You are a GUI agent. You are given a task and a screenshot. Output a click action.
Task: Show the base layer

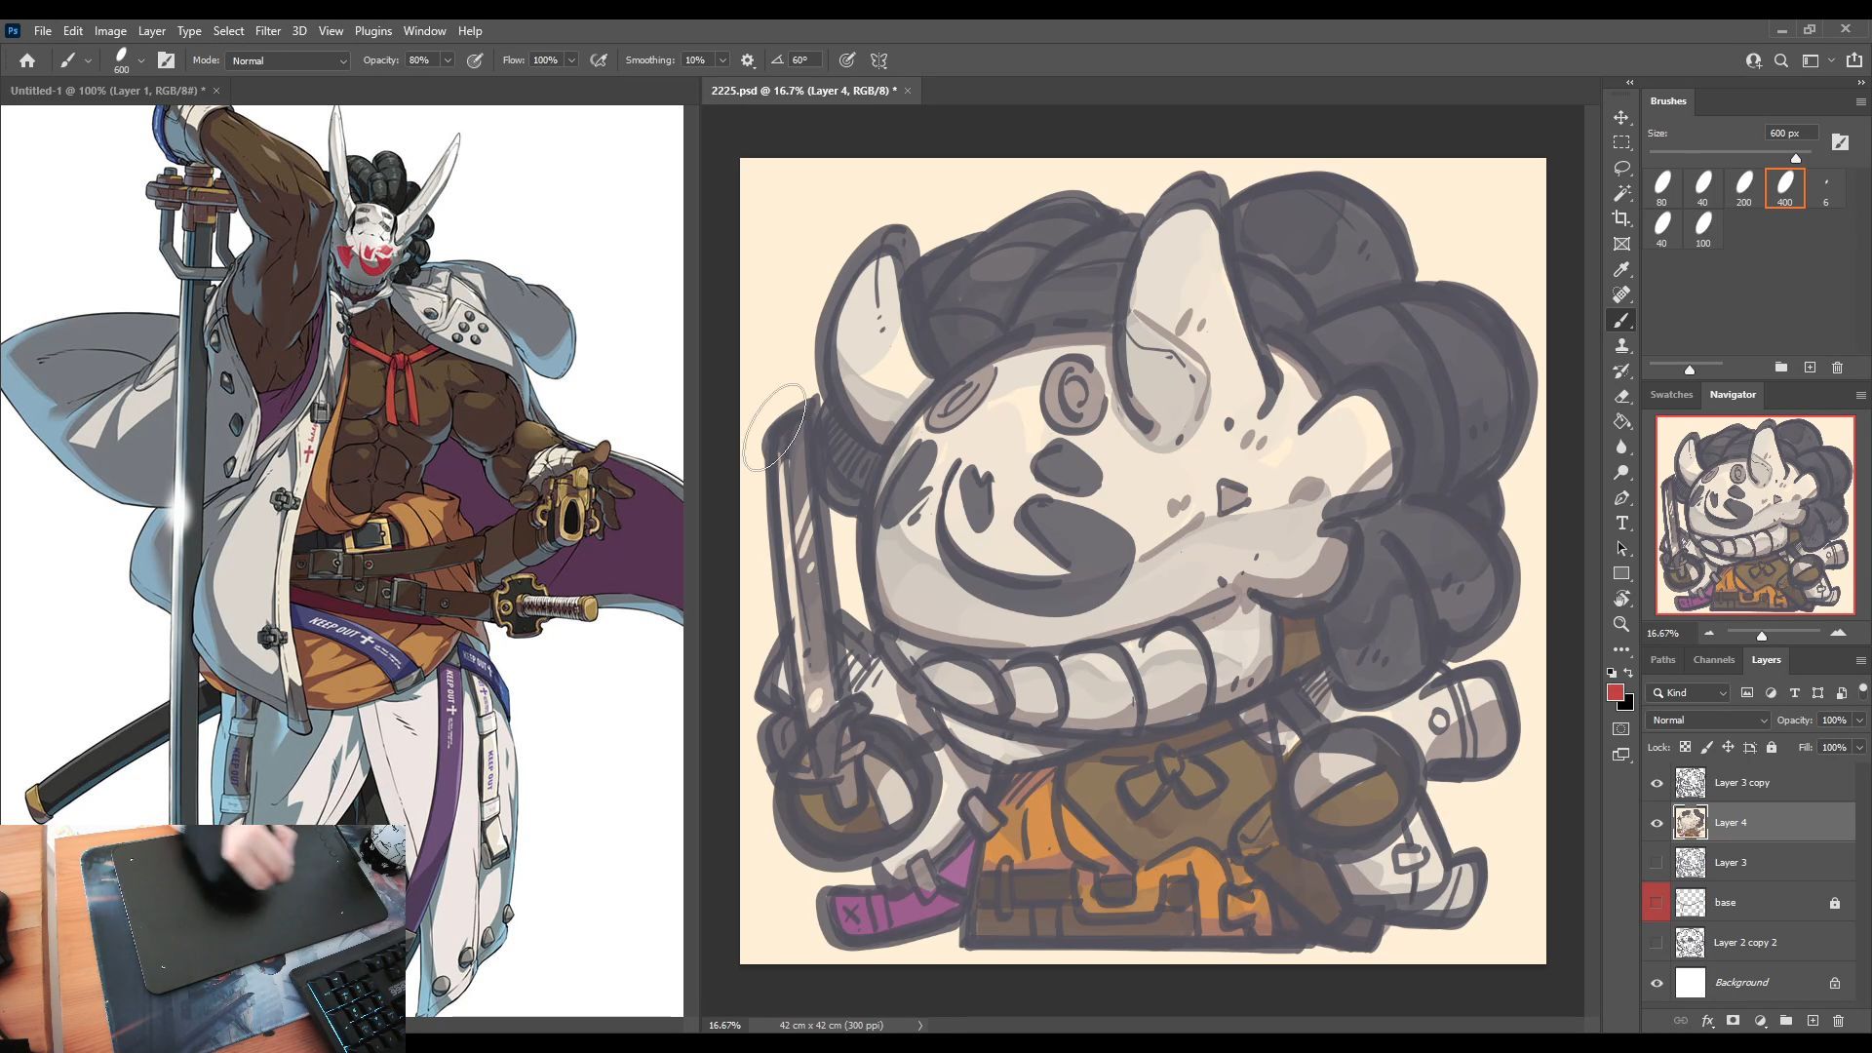pyautogui.click(x=1657, y=903)
